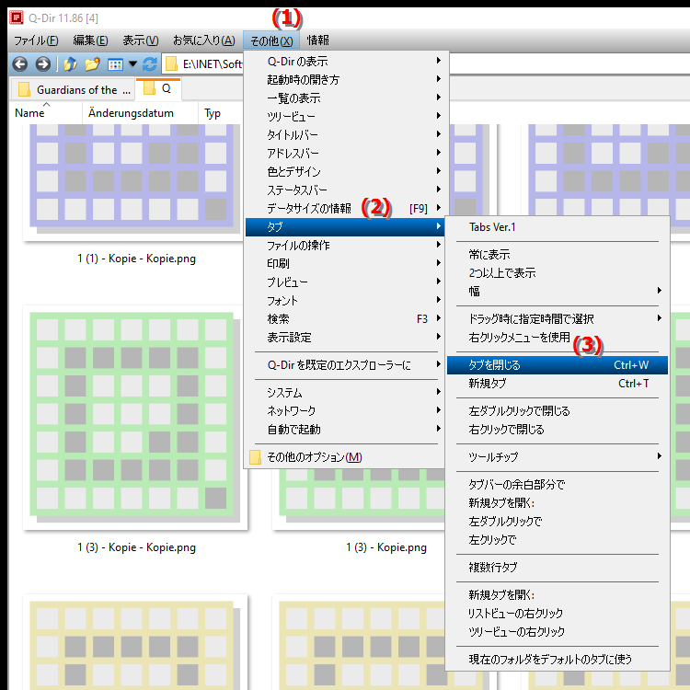This screenshot has width=690, height=690.
Task: Expand the Q-Dir の表示 submenu
Action: point(345,61)
